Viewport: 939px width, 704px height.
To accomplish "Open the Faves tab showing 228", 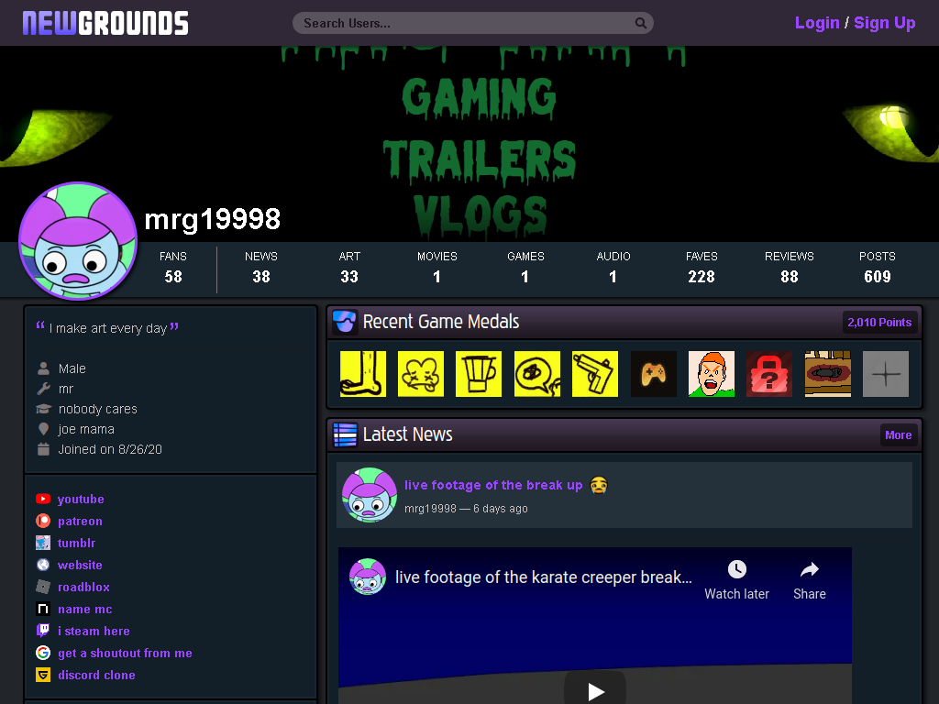I will click(x=701, y=267).
